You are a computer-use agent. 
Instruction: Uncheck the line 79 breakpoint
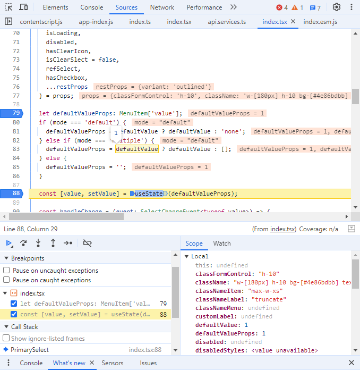[14, 304]
